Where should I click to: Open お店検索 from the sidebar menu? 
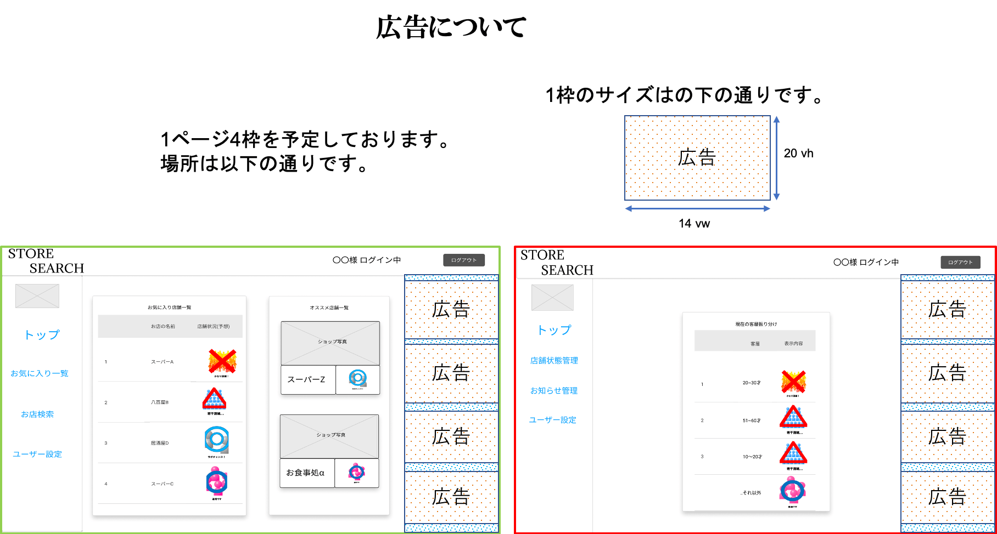tap(37, 414)
